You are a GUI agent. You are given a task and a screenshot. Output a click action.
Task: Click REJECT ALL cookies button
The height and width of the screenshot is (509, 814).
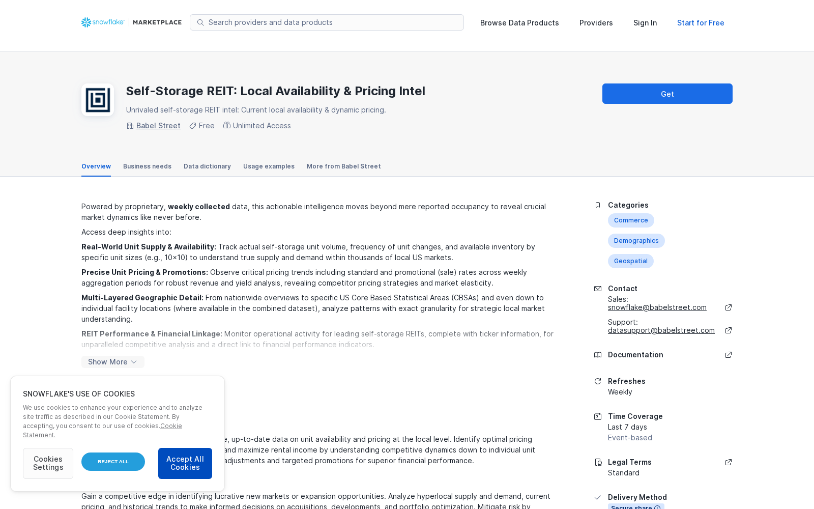click(113, 462)
